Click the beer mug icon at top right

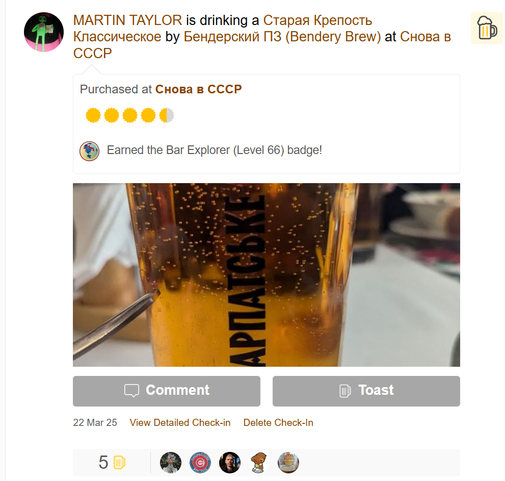tap(487, 28)
